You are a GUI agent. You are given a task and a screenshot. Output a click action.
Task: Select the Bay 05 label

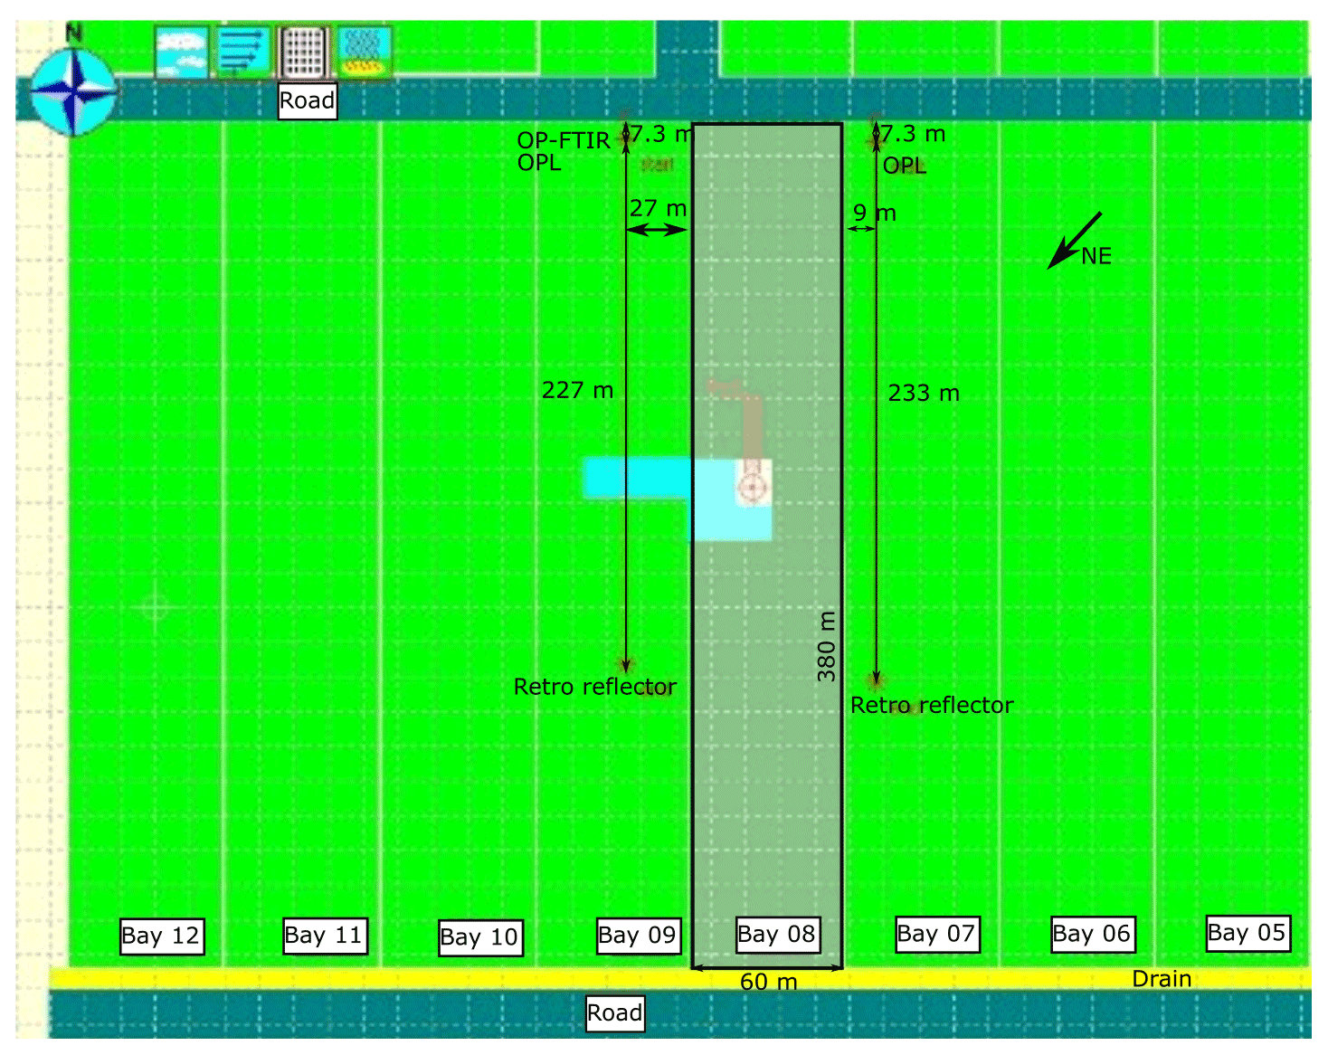1247,933
